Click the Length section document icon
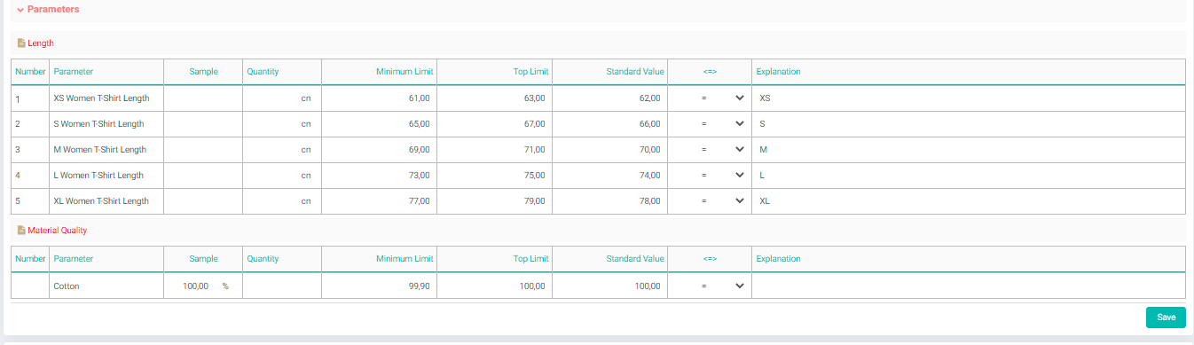1194x345 pixels. click(x=21, y=43)
